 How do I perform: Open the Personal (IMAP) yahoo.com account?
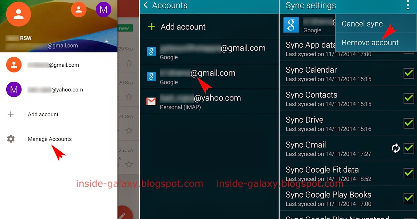coord(209,102)
